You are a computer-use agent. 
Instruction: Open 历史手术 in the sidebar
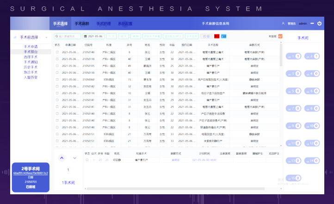click(x=31, y=67)
